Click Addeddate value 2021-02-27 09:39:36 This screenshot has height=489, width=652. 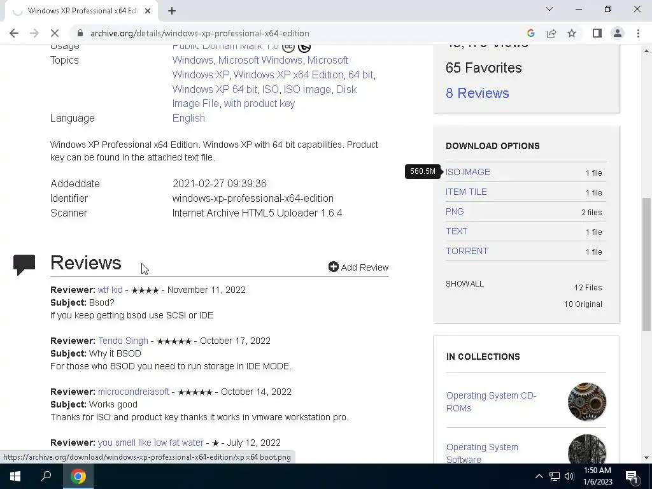point(220,184)
